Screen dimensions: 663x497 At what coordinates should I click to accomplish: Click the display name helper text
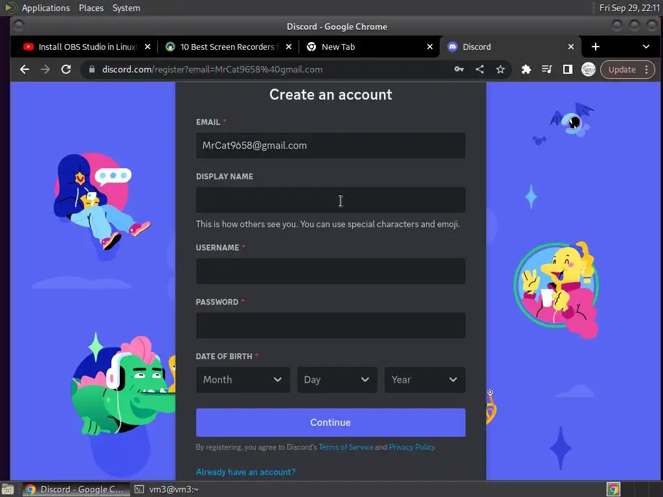click(328, 224)
